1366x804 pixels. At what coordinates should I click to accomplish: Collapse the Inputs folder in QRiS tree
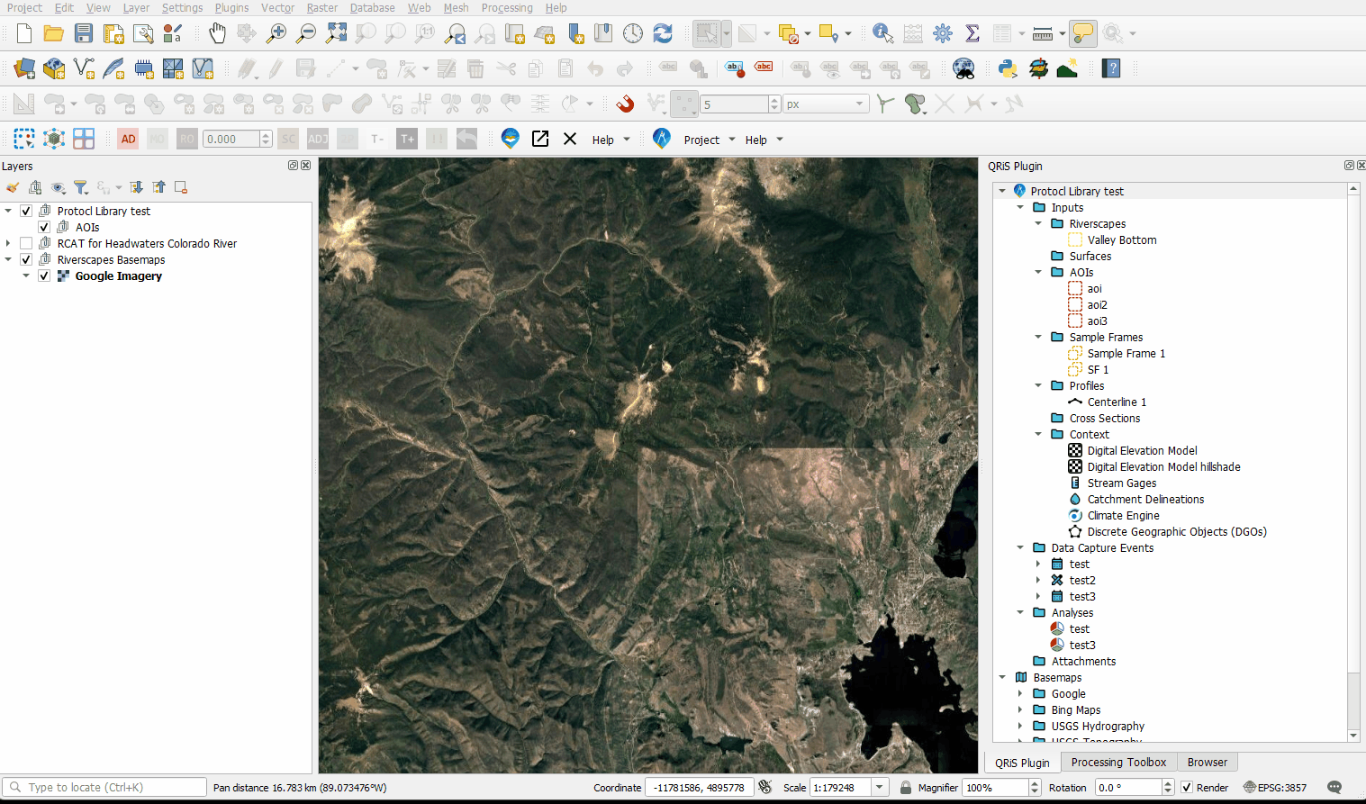click(1020, 207)
